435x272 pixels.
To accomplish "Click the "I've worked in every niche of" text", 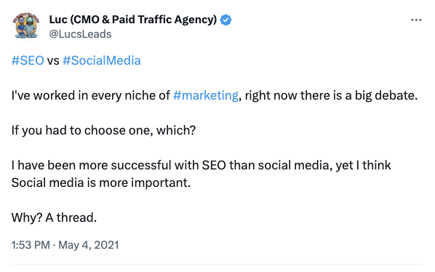I will pyautogui.click(x=91, y=96).
